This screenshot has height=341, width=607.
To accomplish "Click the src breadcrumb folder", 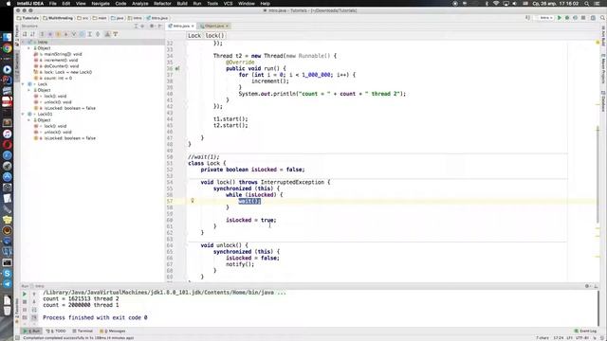I will [x=83, y=18].
